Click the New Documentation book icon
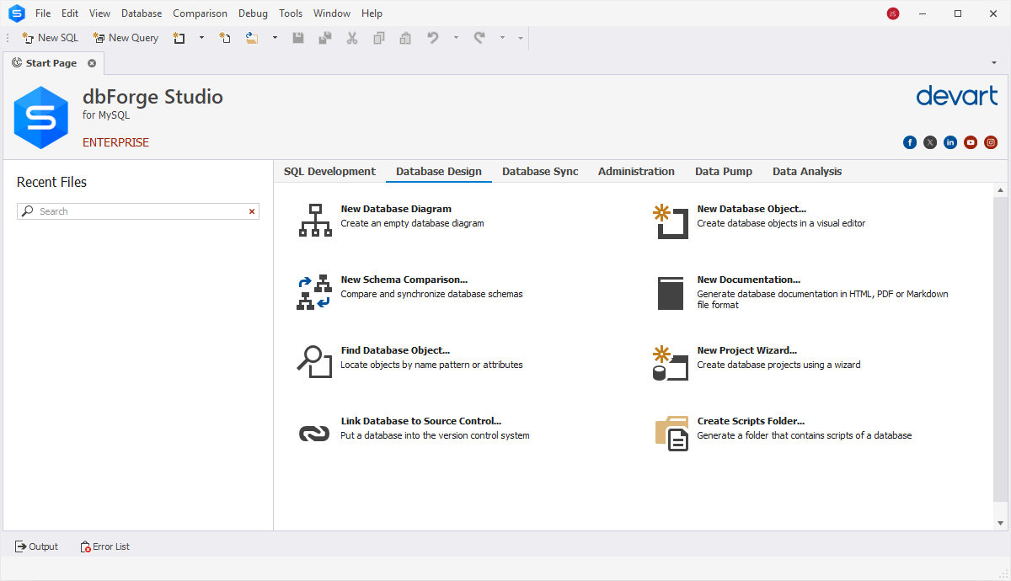The height and width of the screenshot is (581, 1011). (x=671, y=293)
